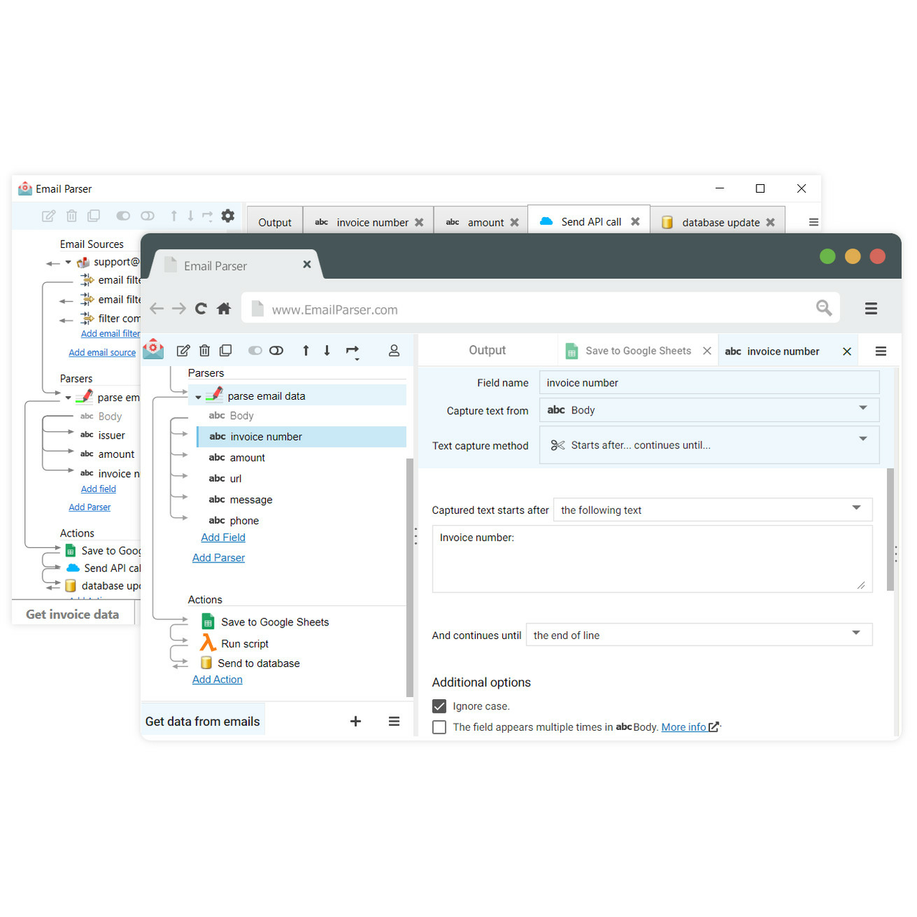Uncheck the Ignore case checkbox
Screen dimensions: 917x917
439,706
